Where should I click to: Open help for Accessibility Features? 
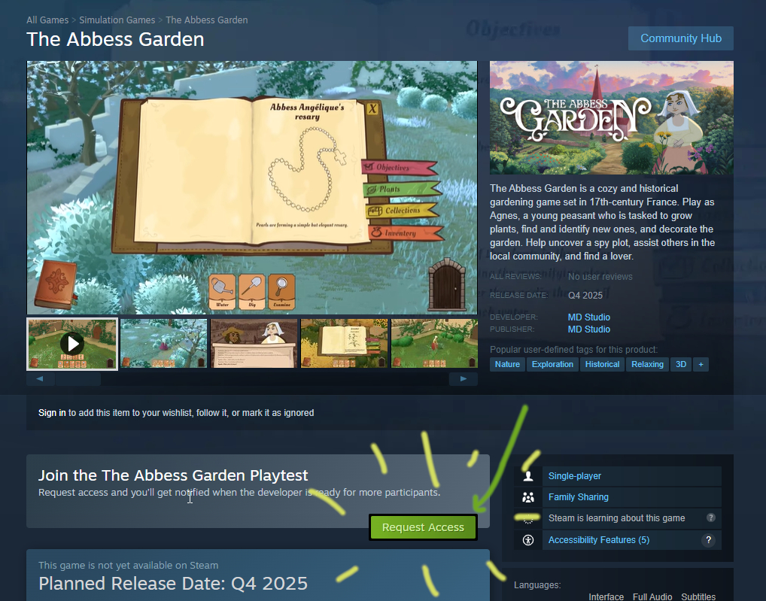(x=708, y=540)
